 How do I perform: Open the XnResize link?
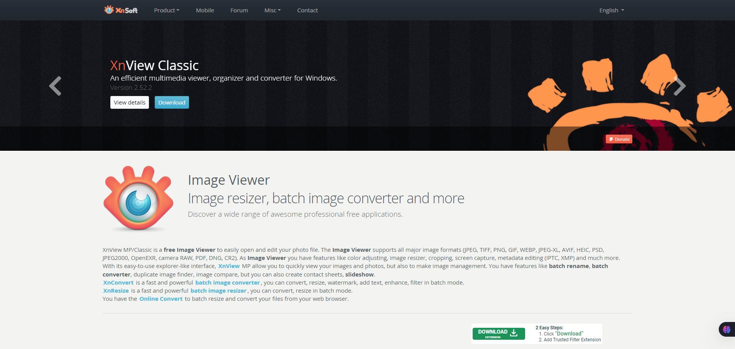[116, 291]
